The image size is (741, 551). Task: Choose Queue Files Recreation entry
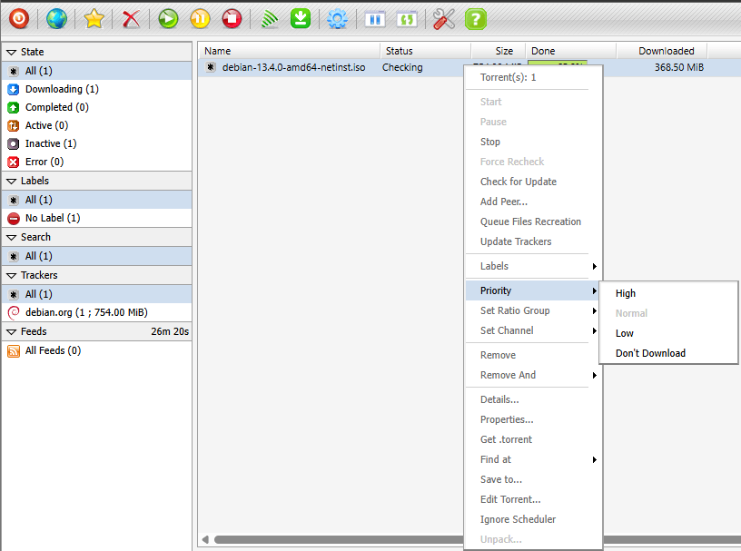point(533,221)
